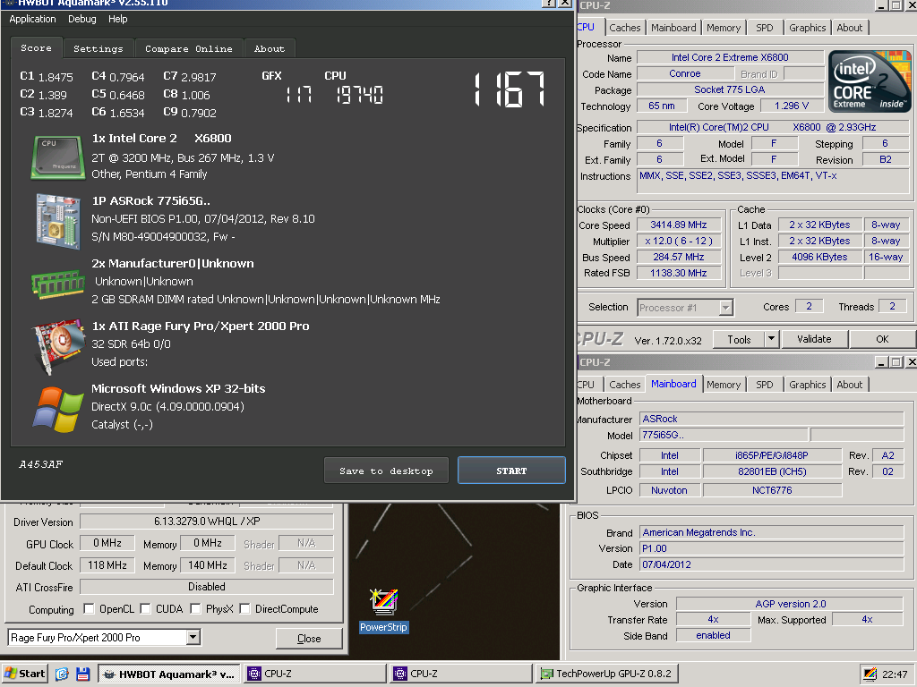Open SPD tab in lower CPU-Z window

coord(764,385)
